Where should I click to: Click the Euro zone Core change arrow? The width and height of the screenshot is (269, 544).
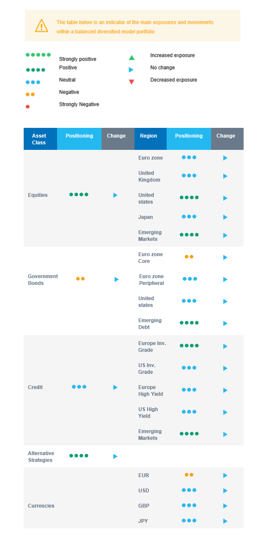pyautogui.click(x=225, y=257)
